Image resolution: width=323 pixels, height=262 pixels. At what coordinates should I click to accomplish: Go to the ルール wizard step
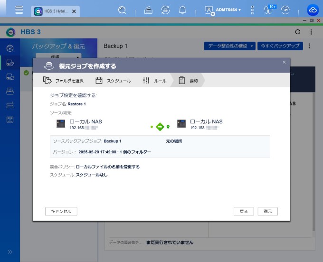coord(155,81)
